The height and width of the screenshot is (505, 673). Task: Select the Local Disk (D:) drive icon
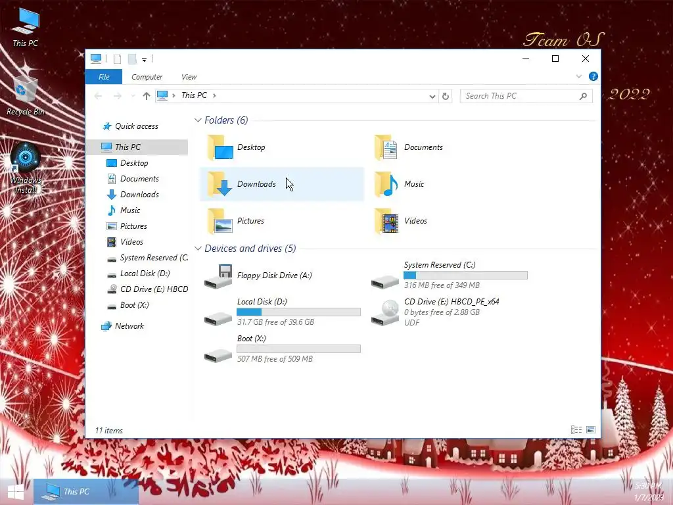click(x=218, y=319)
